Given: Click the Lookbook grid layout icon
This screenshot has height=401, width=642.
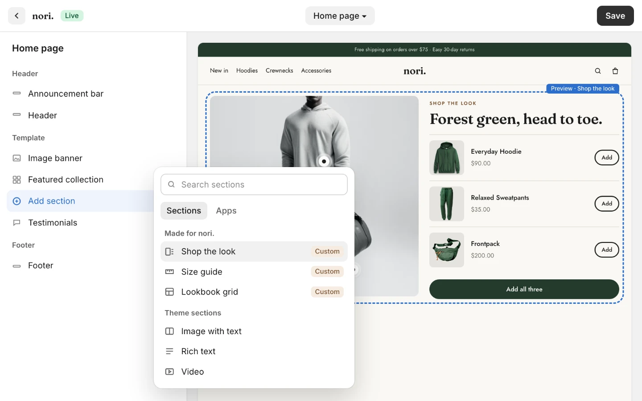Looking at the screenshot, I should [169, 292].
